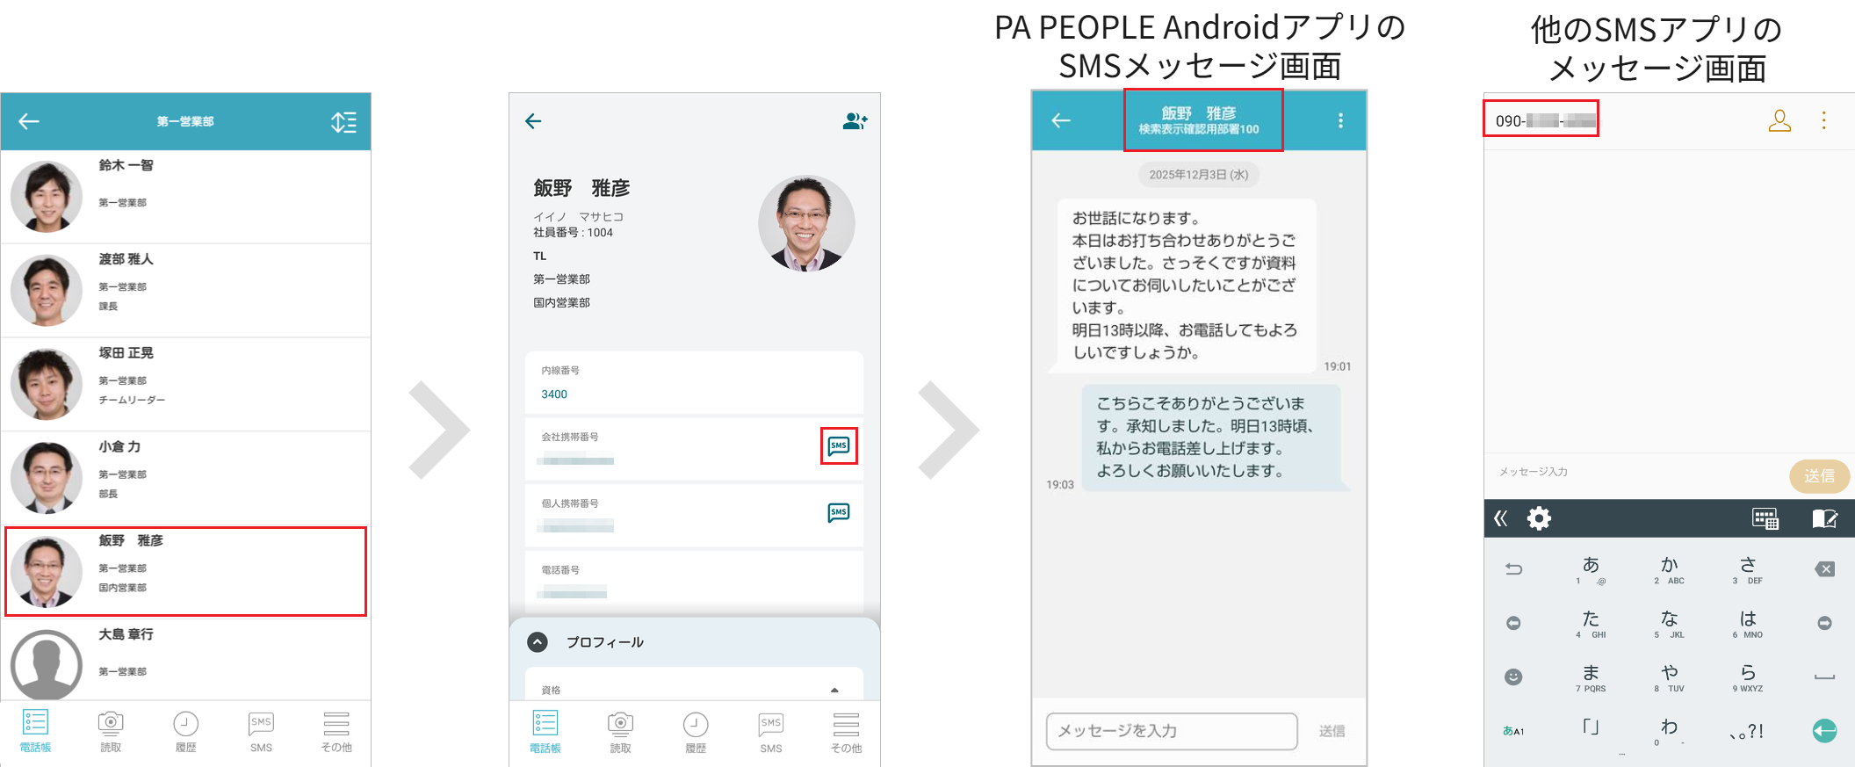Screen dimensions: 1855x767
Task: Tap contact person icon in other SMS app
Action: point(1779,120)
